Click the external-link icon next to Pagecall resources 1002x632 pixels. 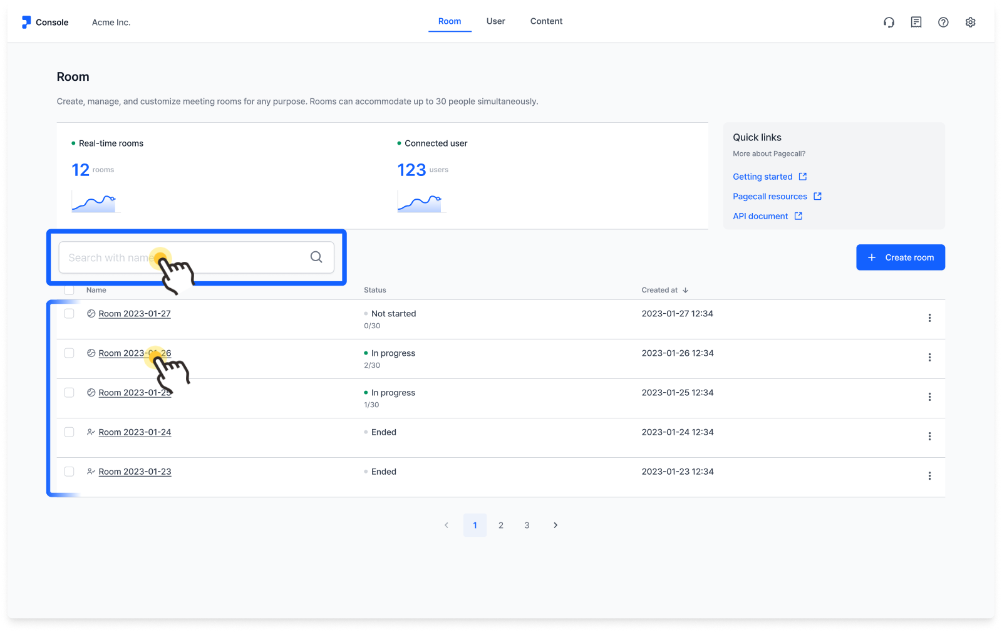817,196
